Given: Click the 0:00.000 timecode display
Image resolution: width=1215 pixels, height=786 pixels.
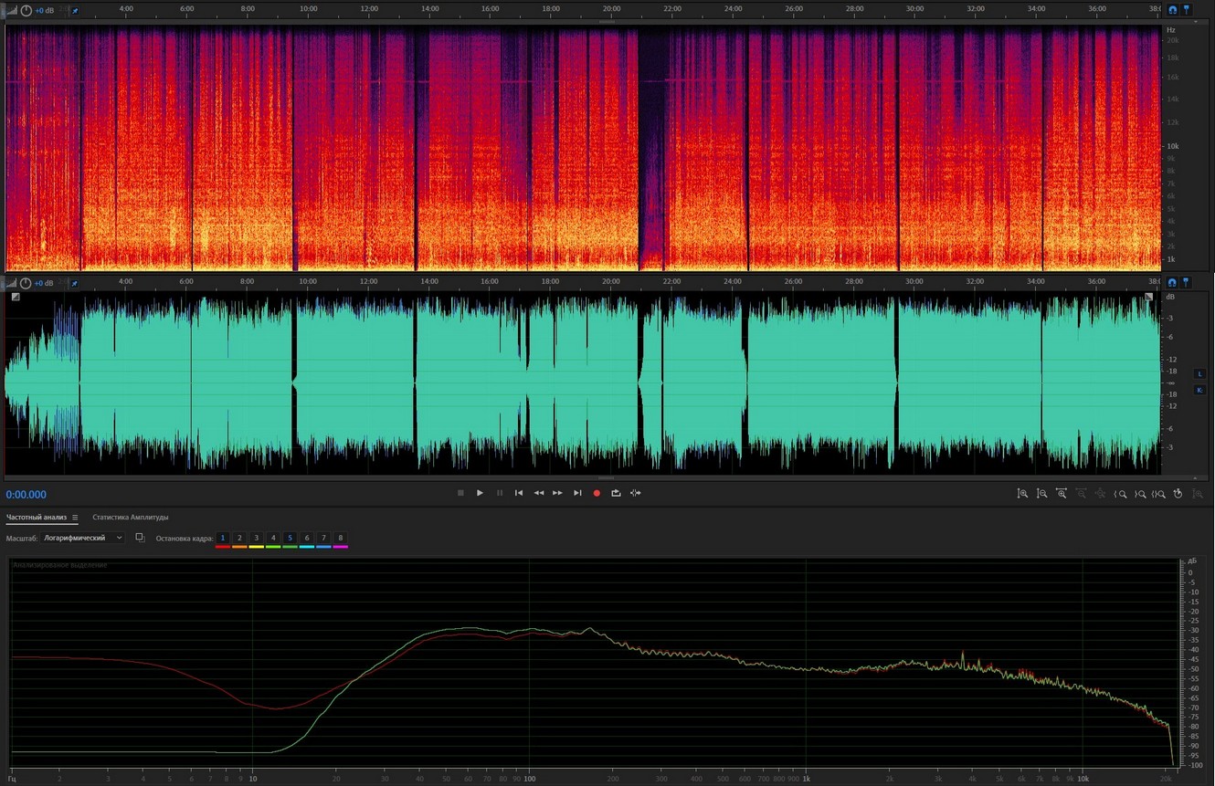Looking at the screenshot, I should (x=26, y=495).
